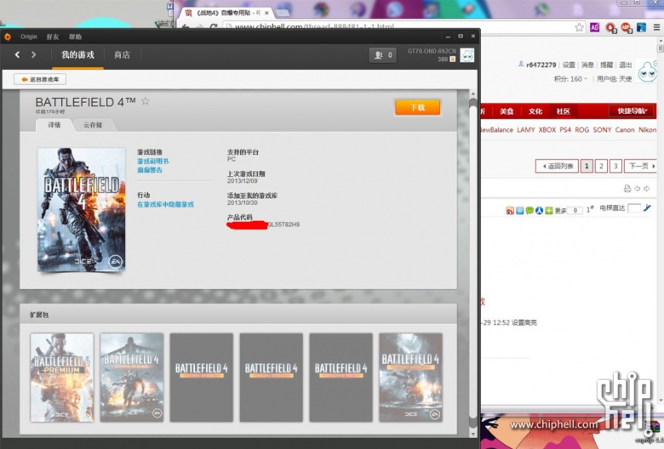
Task: Click the forum next-thread right arrow icon
Action: [x=647, y=189]
